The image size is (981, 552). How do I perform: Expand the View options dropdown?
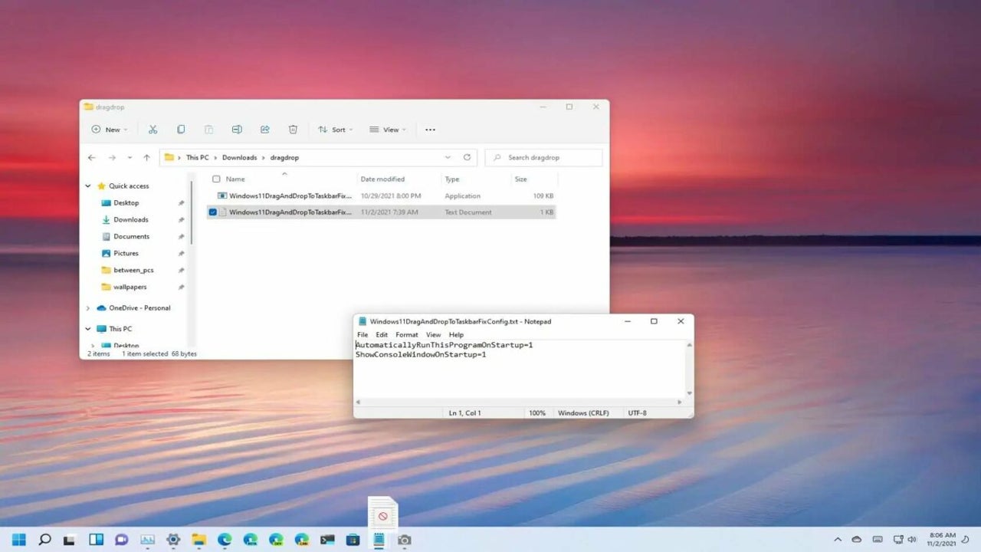[x=387, y=130]
